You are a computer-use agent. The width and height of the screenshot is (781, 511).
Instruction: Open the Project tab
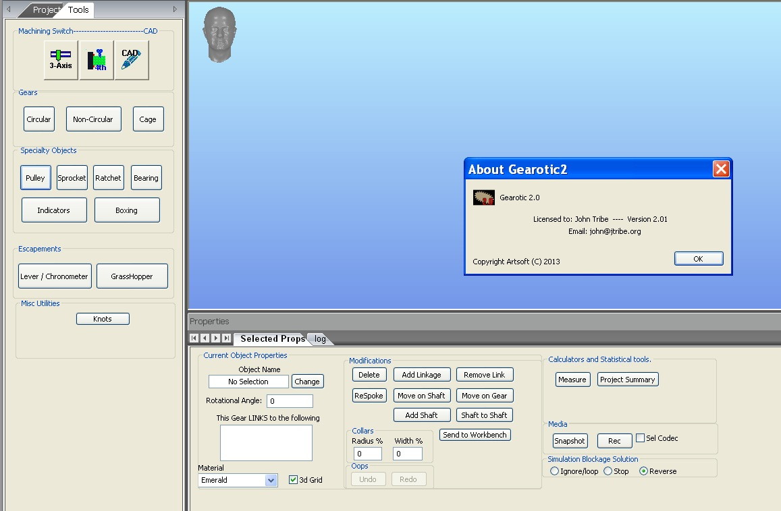pos(47,10)
